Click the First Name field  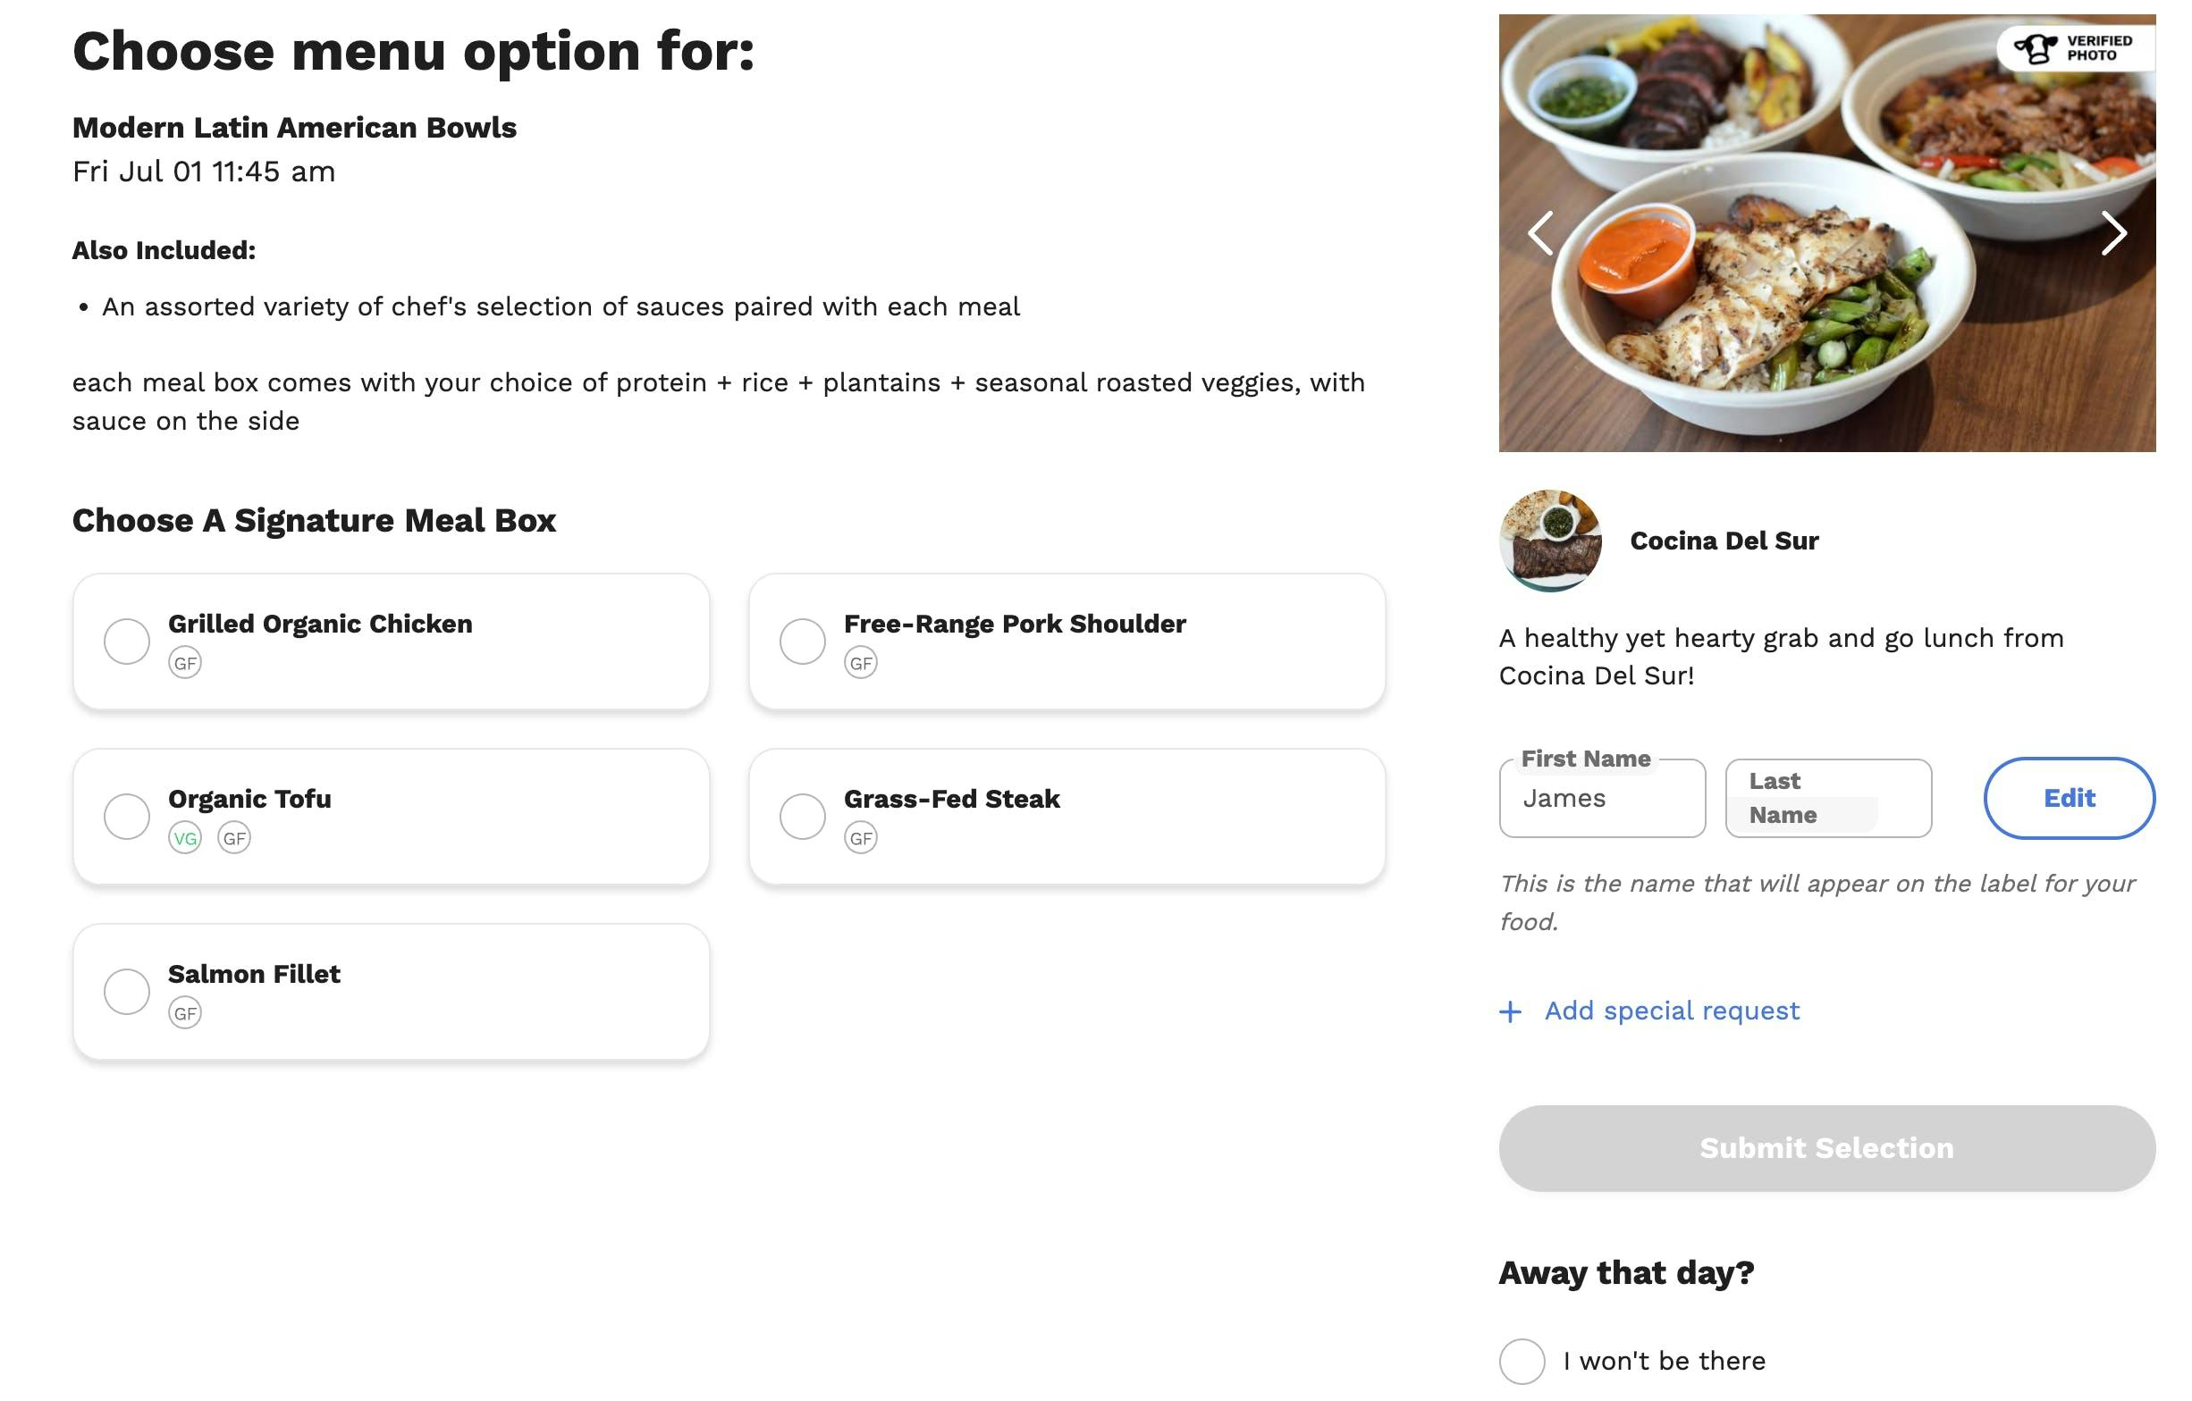pyautogui.click(x=1601, y=799)
